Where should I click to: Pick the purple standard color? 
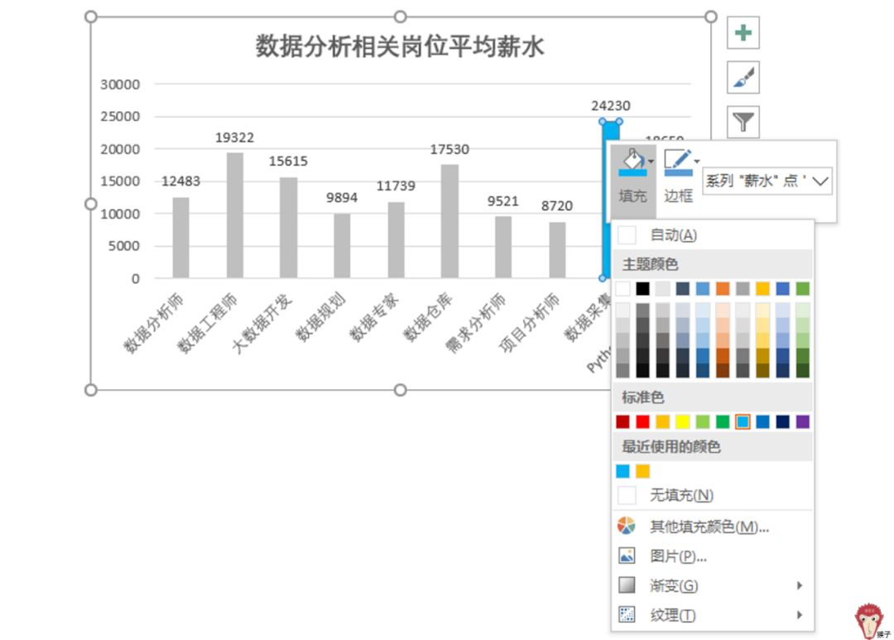(x=803, y=421)
